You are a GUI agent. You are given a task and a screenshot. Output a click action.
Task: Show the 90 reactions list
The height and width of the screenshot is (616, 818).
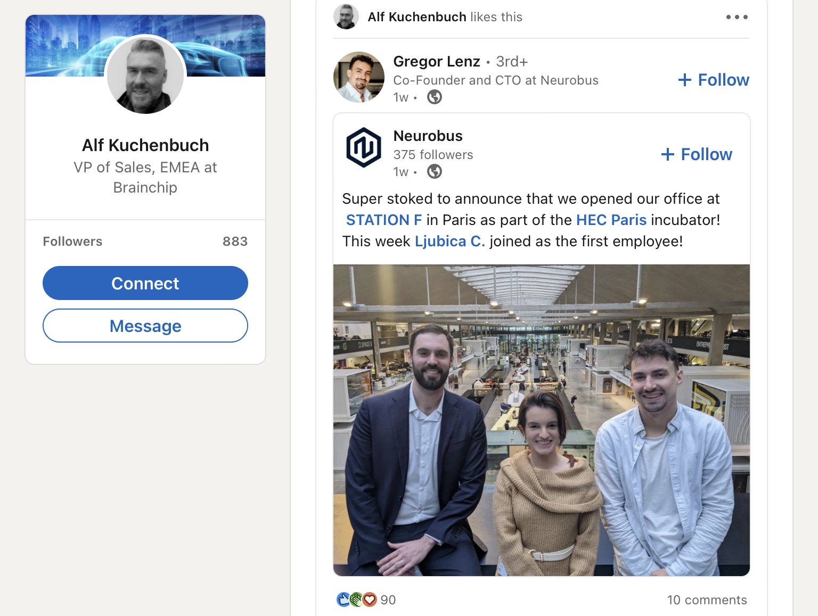click(x=388, y=600)
